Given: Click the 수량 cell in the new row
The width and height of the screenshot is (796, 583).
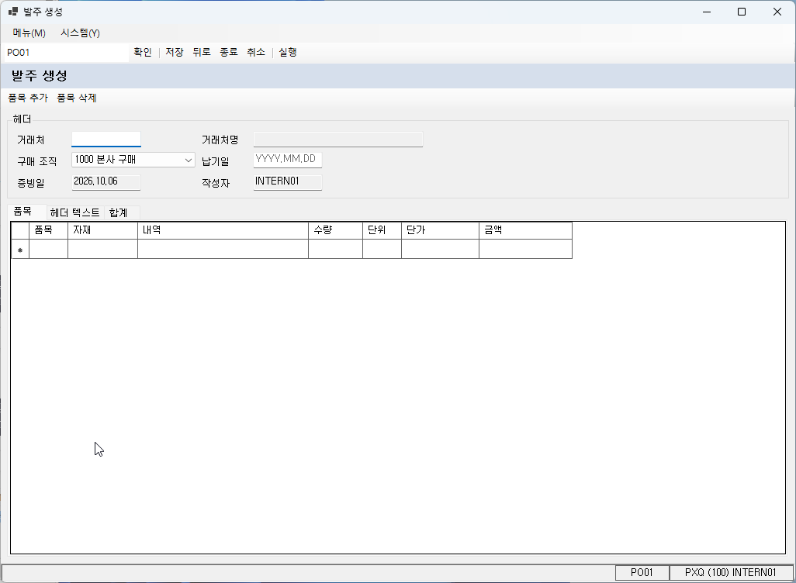Looking at the screenshot, I should (x=336, y=249).
